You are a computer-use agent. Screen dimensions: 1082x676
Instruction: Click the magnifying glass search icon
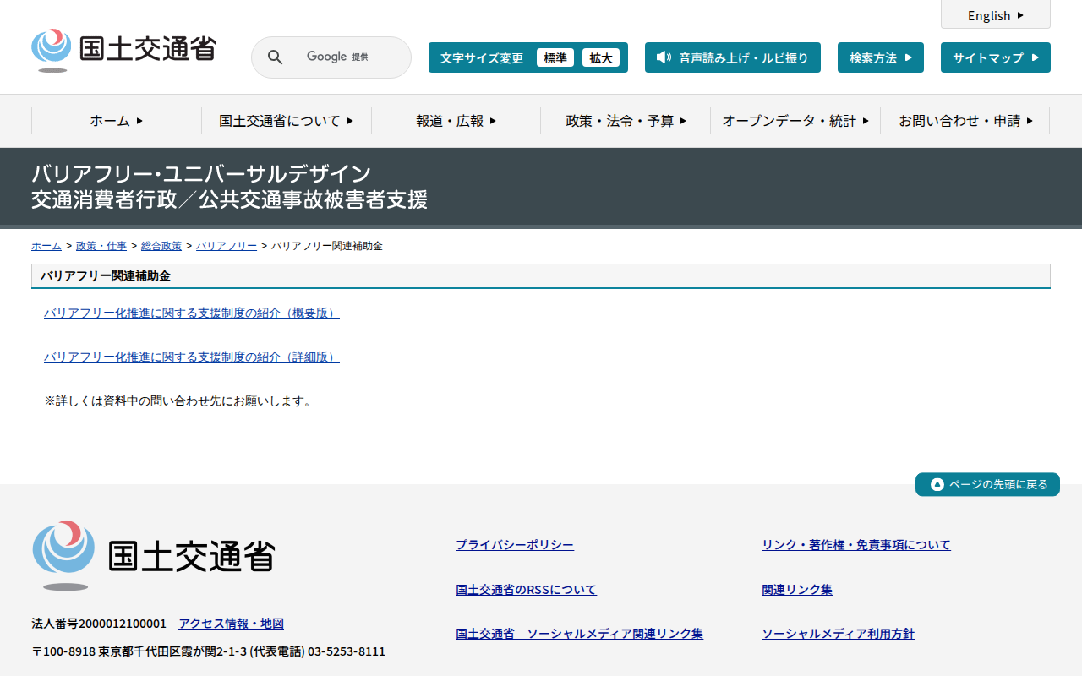tap(275, 57)
